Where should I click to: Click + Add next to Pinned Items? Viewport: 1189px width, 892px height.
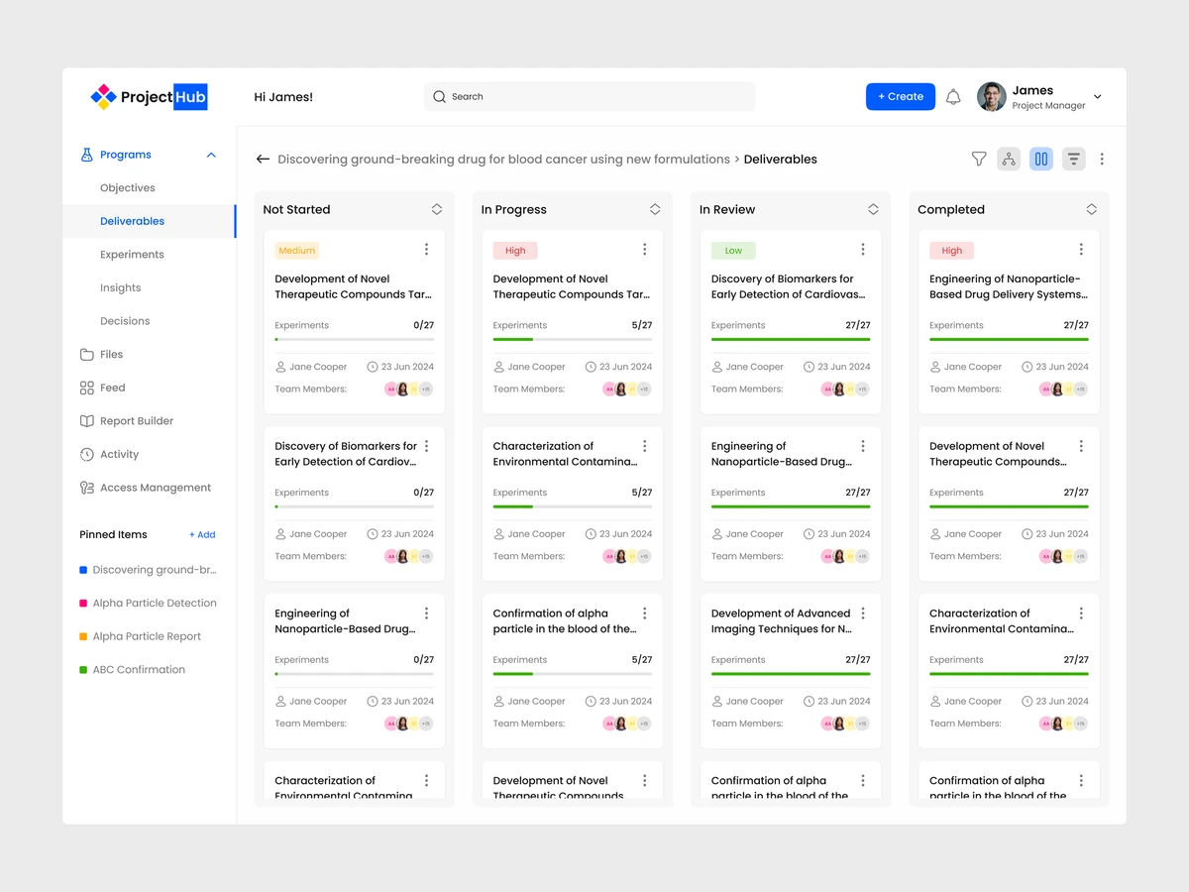click(201, 534)
